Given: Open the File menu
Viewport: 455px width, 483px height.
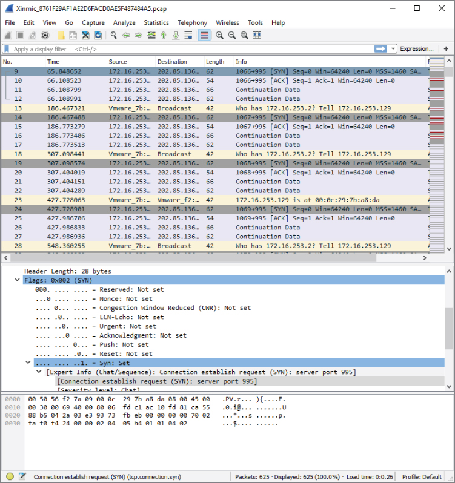Looking at the screenshot, I should pos(10,23).
